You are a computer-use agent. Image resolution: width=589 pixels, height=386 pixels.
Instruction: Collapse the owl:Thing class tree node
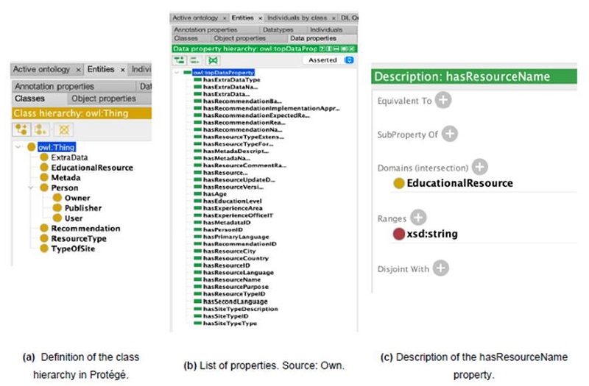18,147
